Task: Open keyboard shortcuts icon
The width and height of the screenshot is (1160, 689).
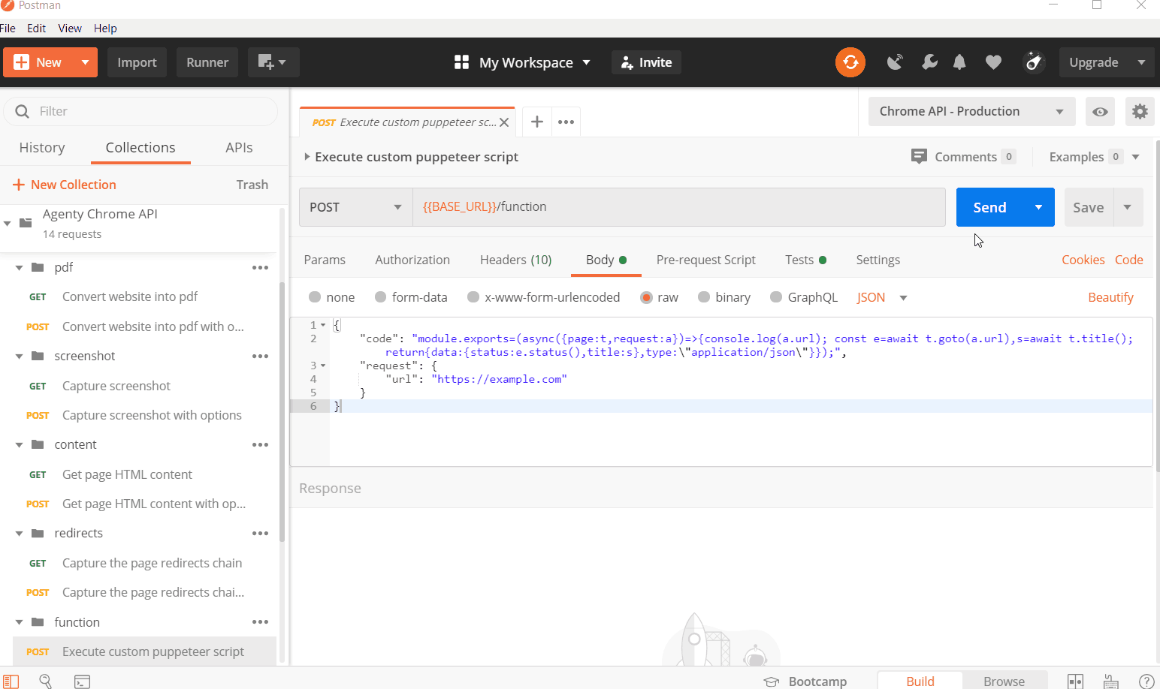Action: coord(1111,681)
